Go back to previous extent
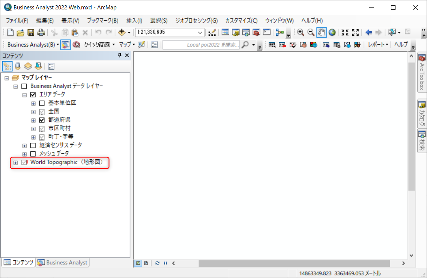 tap(368, 32)
